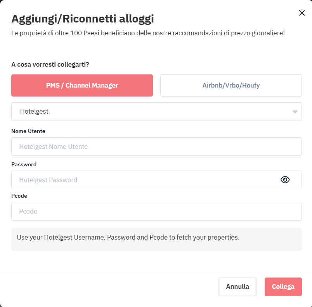Select the Hotelgest credentials hint message
This screenshot has width=312, height=307.
coord(128,238)
